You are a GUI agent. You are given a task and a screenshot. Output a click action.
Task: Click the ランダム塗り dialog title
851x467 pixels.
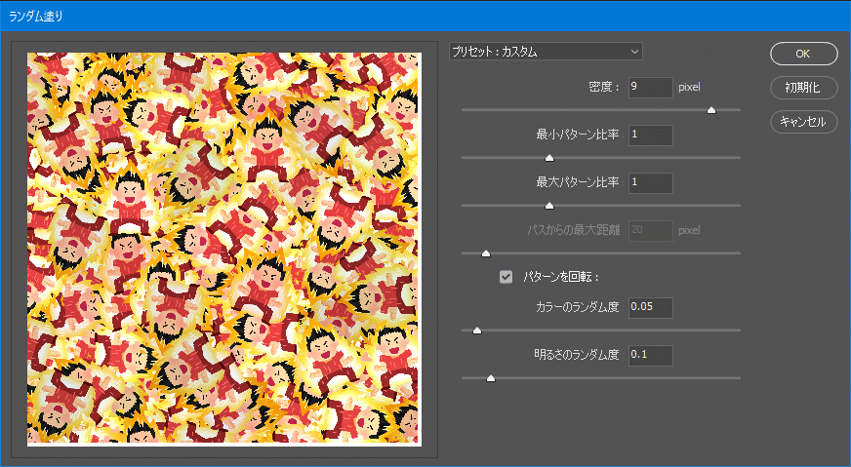36,17
